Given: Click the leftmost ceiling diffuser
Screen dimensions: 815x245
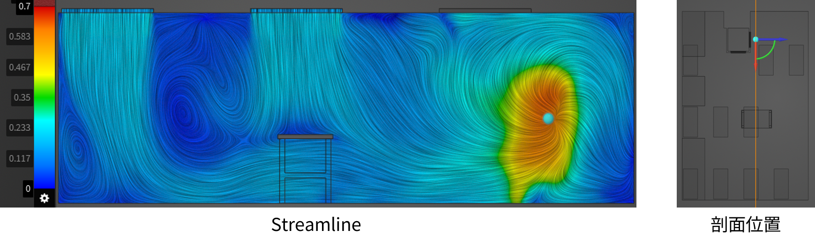Looking at the screenshot, I should pos(107,10).
